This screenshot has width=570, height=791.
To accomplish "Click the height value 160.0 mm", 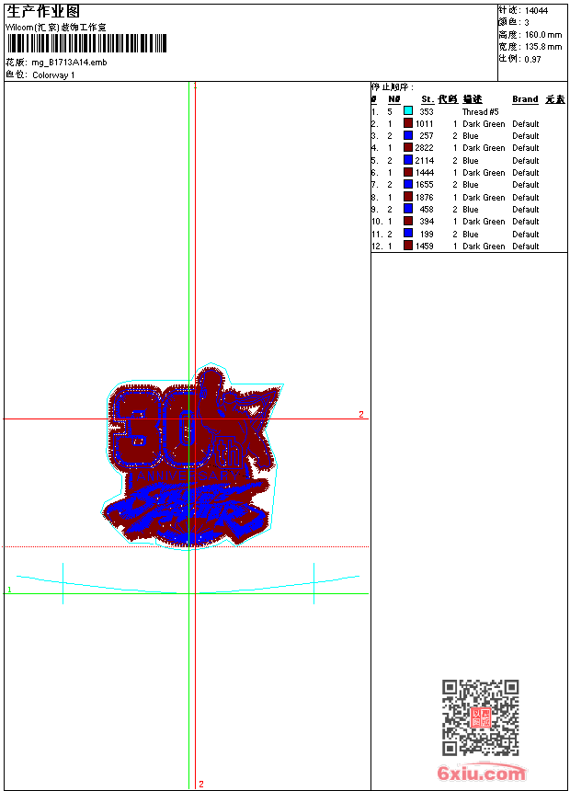I will coord(543,35).
